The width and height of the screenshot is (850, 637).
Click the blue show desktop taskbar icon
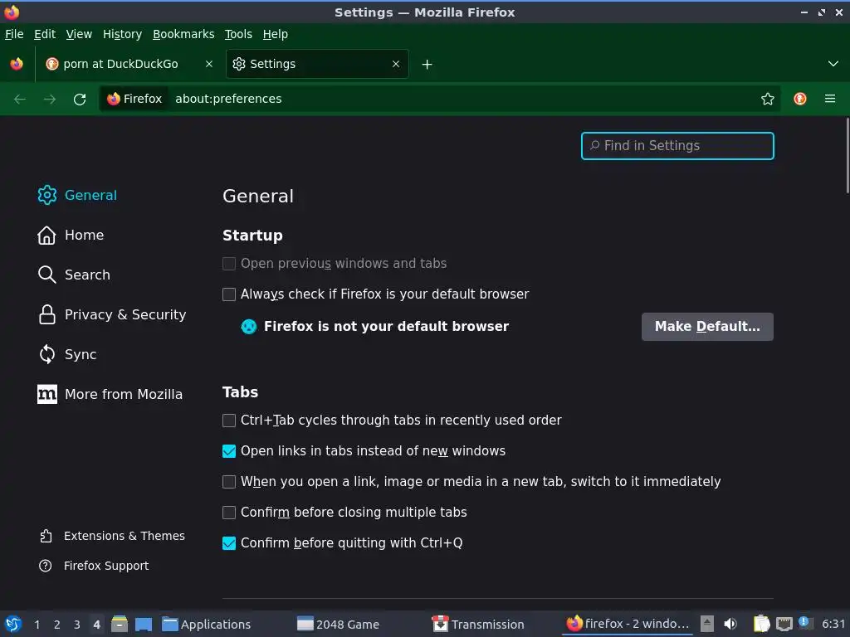[144, 624]
